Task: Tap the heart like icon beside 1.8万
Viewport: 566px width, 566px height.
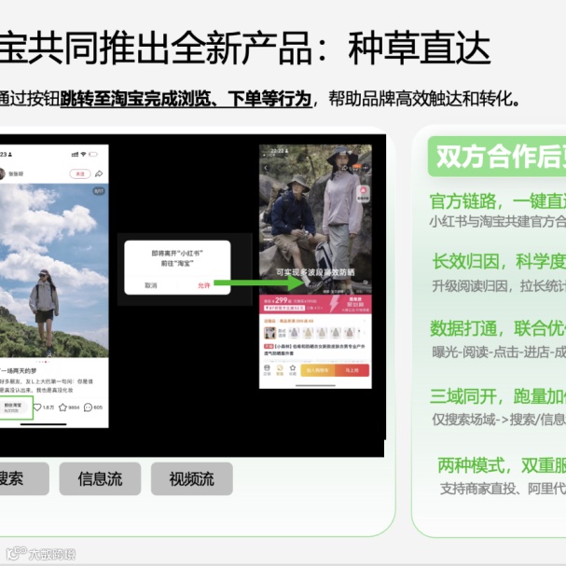Action: 37,407
